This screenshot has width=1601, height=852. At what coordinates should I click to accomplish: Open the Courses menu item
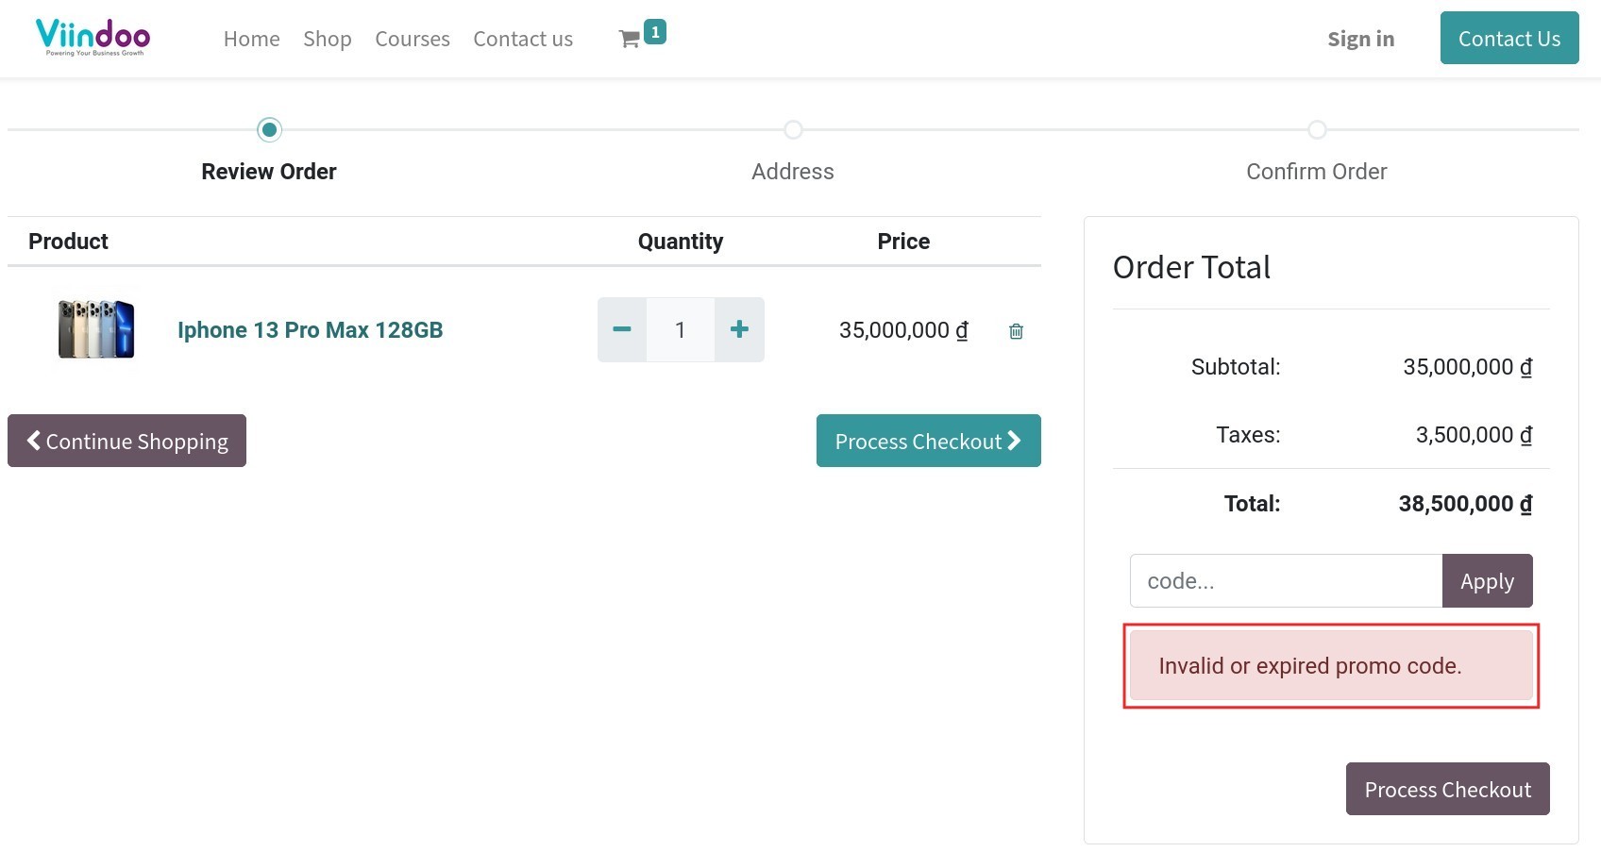tap(413, 39)
